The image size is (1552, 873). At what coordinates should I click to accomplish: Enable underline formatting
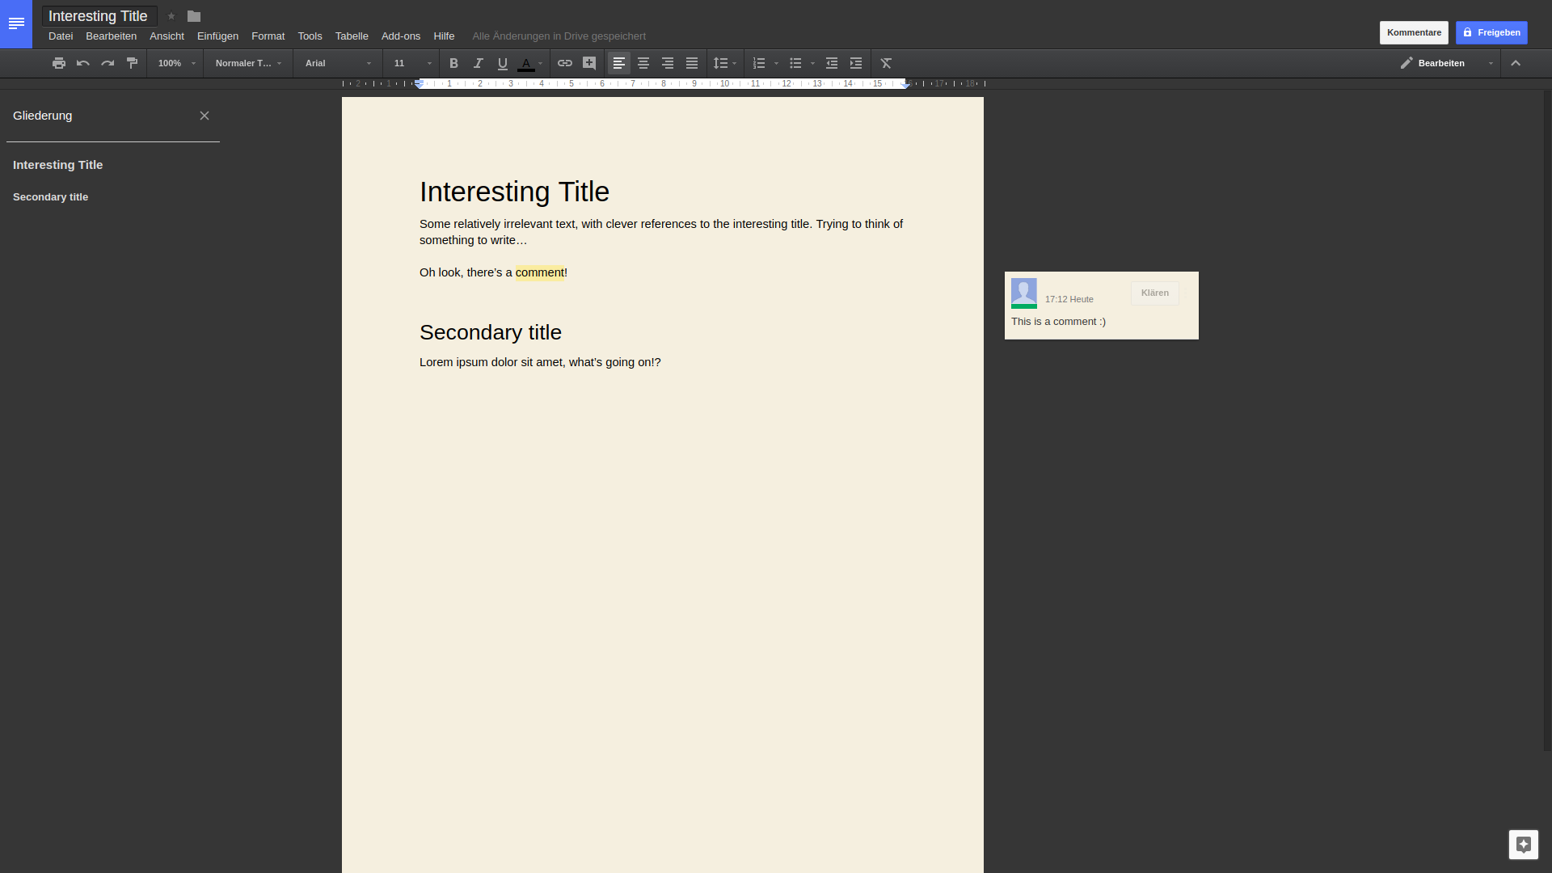point(502,63)
